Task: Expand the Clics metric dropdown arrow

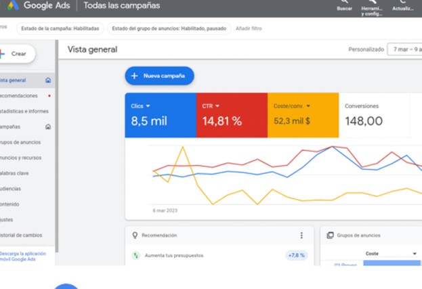Action: 148,106
